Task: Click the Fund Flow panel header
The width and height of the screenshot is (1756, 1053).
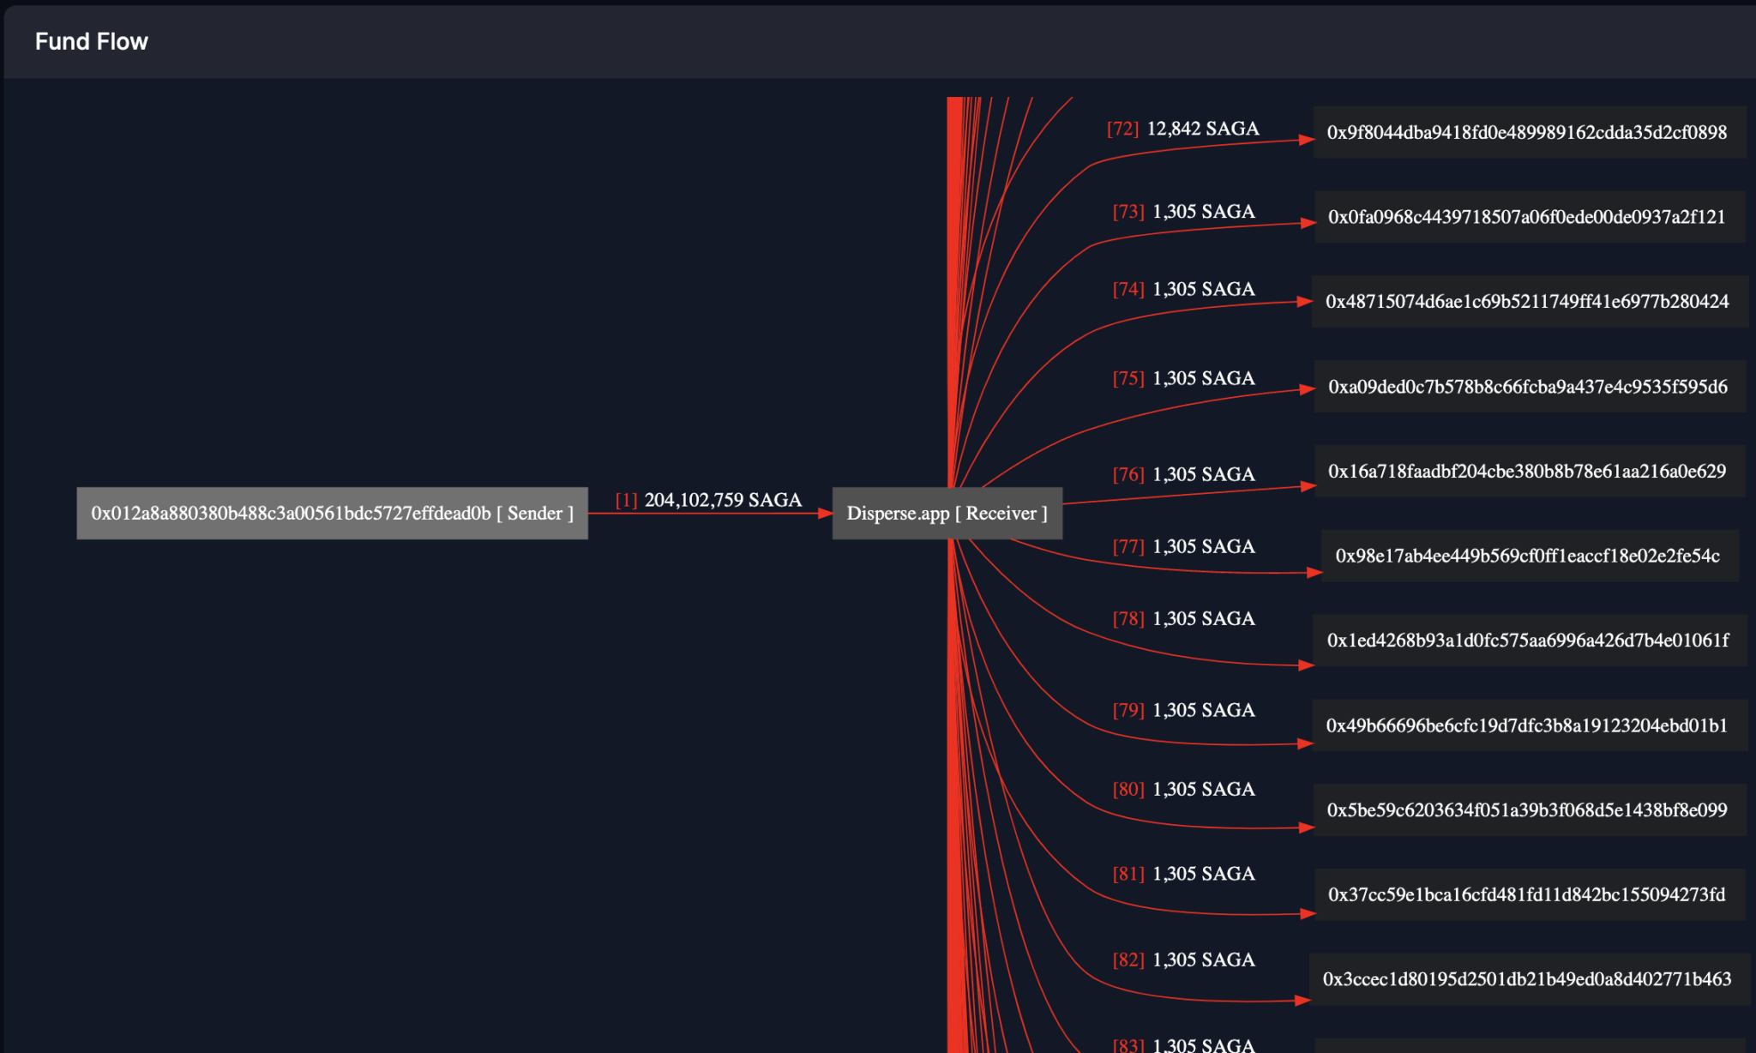Action: pyautogui.click(x=92, y=41)
